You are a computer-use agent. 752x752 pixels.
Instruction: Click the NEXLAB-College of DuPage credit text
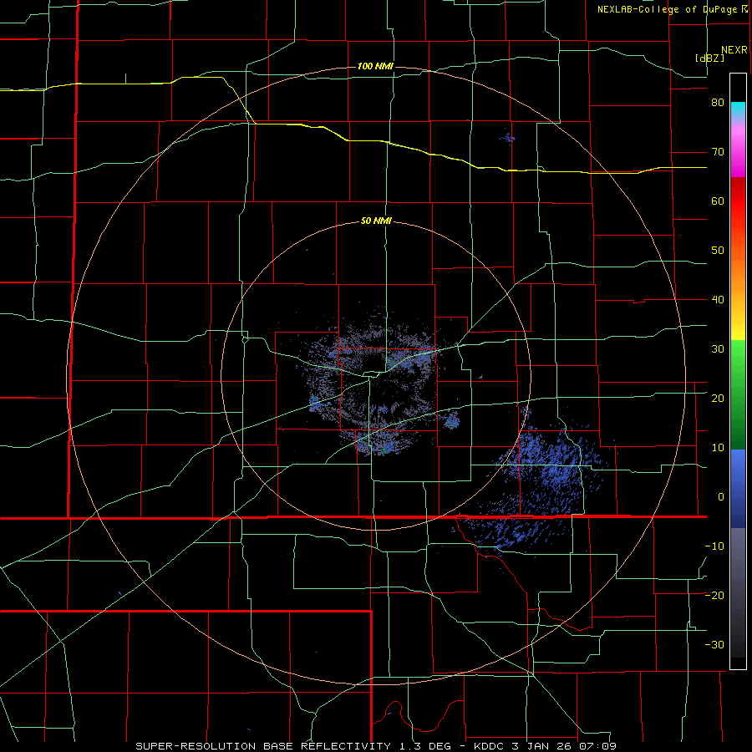673,9
